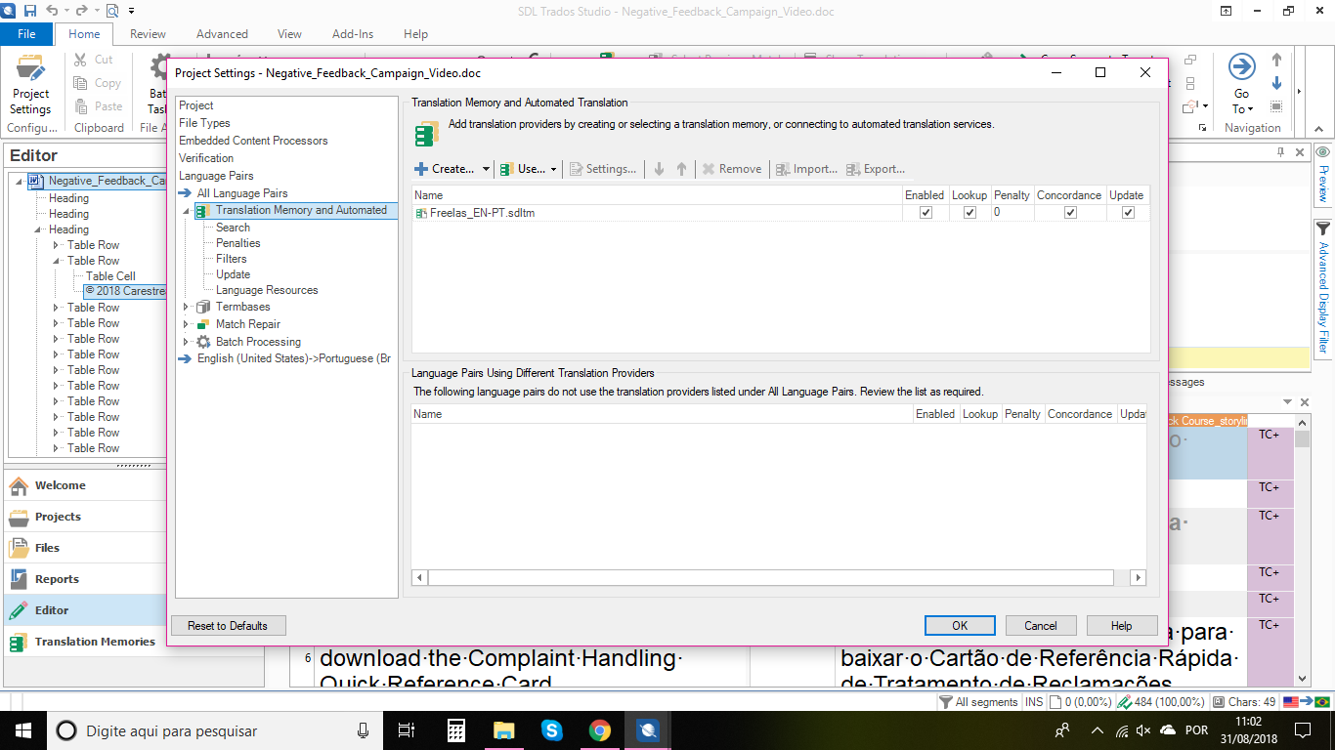Collapse Translation Memory and Automated node
The image size is (1335, 750).
point(186,211)
